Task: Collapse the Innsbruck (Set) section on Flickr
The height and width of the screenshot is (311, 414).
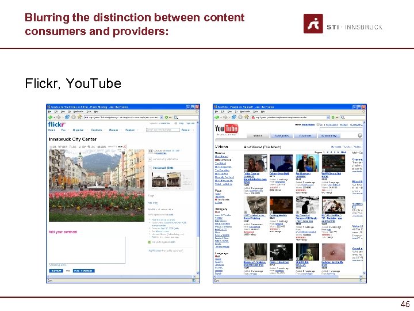Action: 150,168
